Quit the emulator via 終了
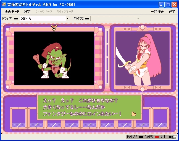179x141 pixels. [172, 12]
